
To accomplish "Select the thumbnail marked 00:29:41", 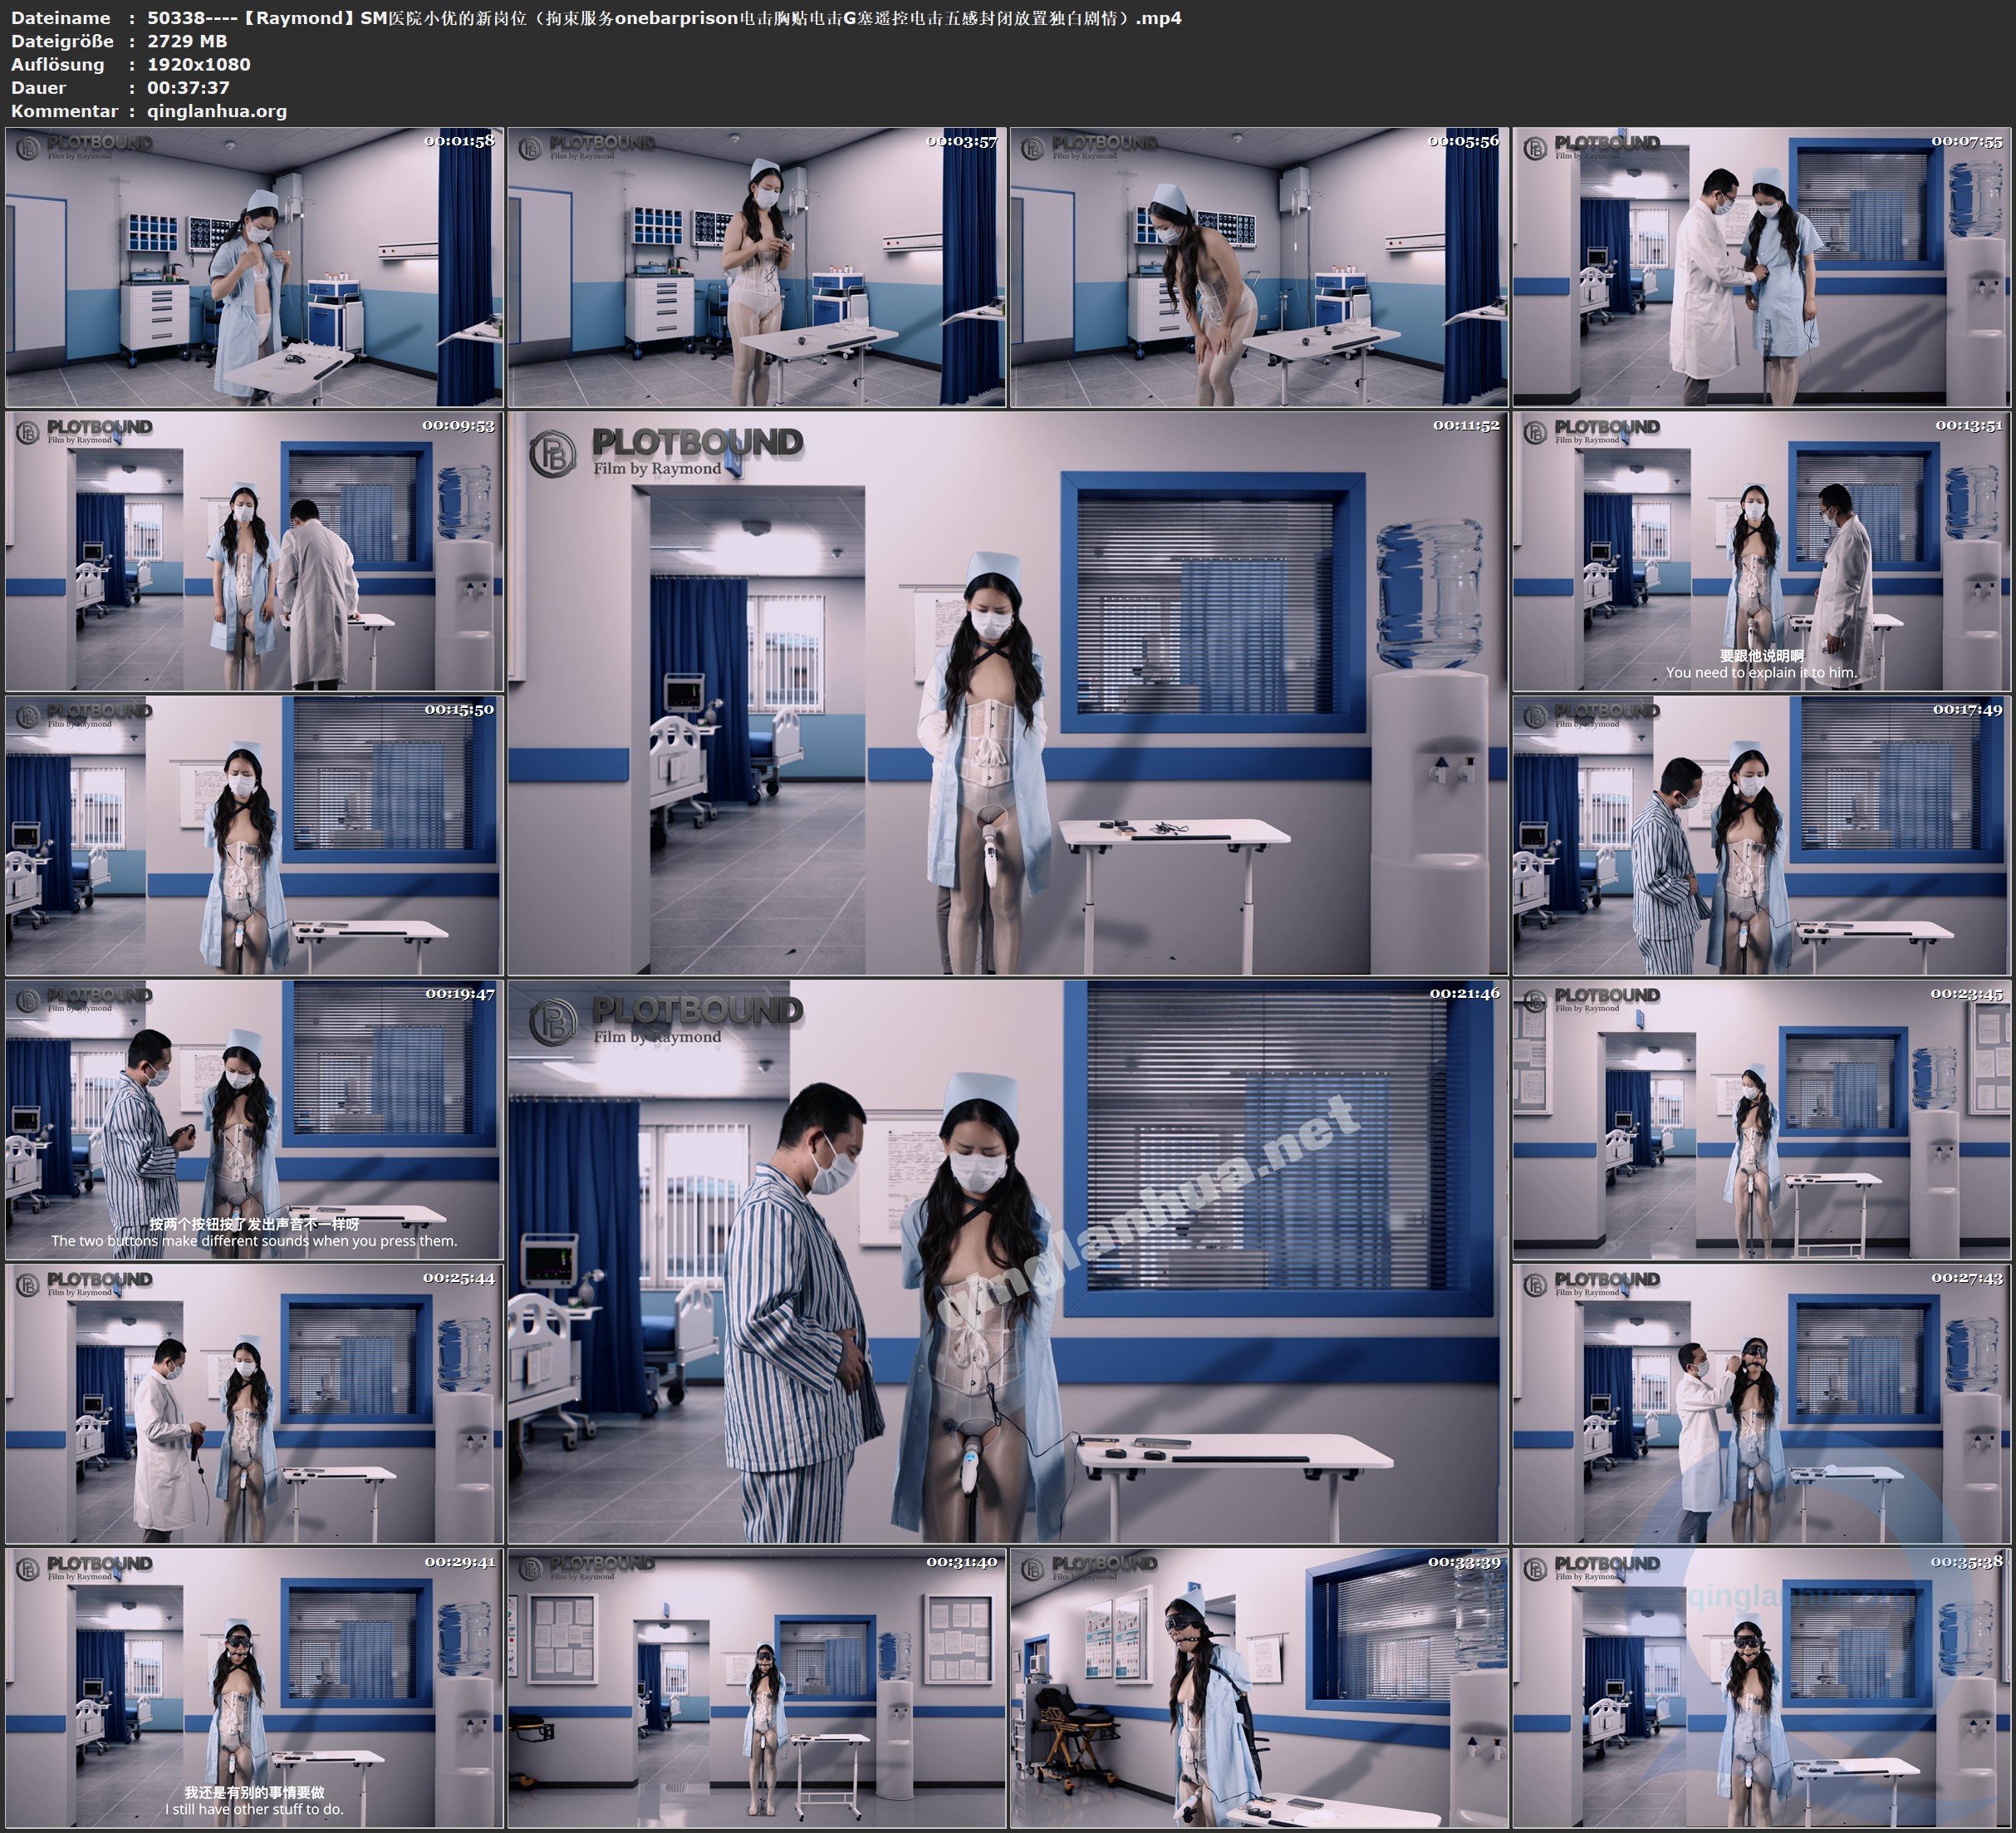I will 254,1687.
